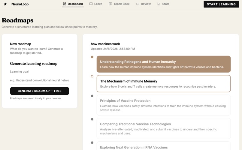Click the Stats bar chart icon
This screenshot has height=150, width=242.
pyautogui.click(x=159, y=4)
